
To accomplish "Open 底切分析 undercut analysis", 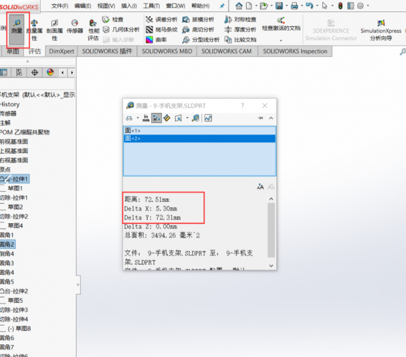I will click(x=198, y=29).
